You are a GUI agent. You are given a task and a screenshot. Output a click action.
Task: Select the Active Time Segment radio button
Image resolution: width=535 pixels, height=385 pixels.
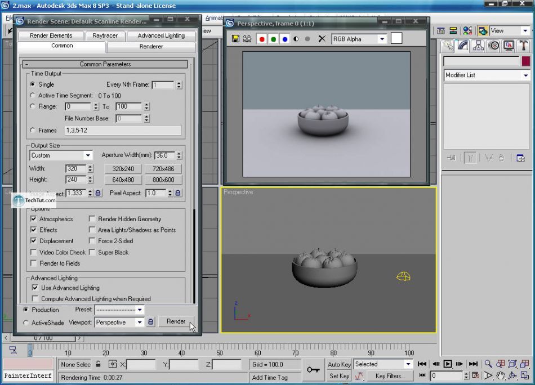(x=33, y=96)
